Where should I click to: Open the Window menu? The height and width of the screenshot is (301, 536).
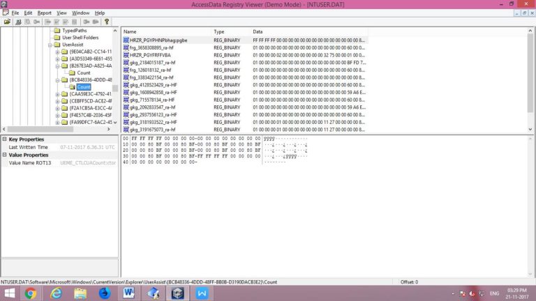80,13
